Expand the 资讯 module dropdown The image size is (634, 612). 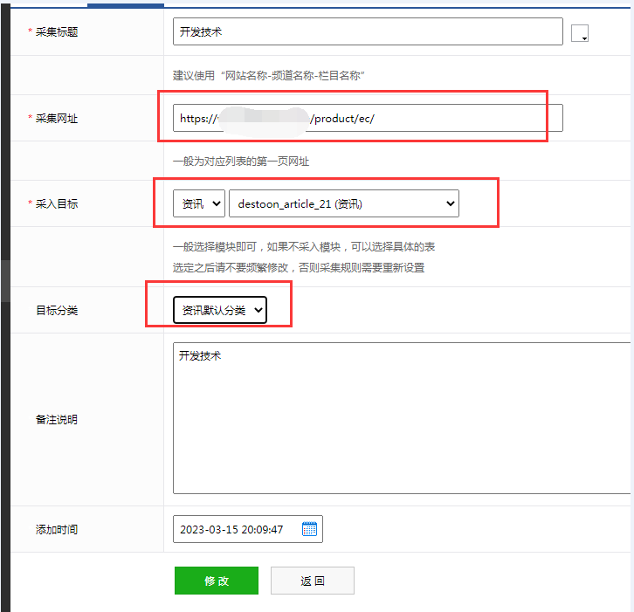(x=199, y=203)
